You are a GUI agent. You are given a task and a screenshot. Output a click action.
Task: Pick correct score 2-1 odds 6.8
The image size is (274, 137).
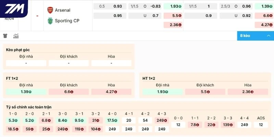pos(46,120)
